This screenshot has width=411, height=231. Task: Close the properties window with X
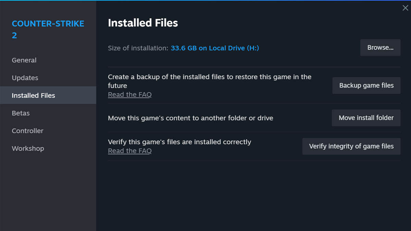(x=405, y=8)
